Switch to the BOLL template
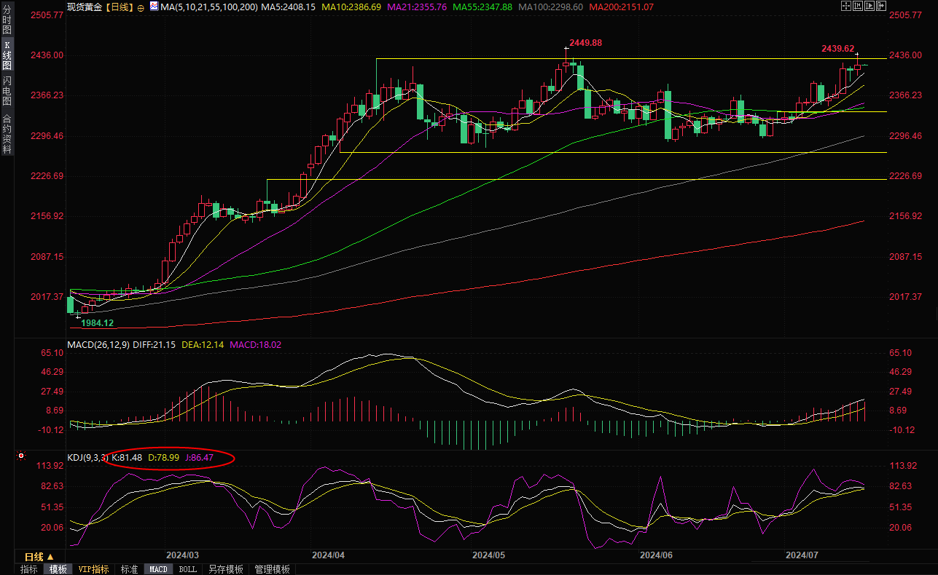Image resolution: width=938 pixels, height=575 pixels. [x=187, y=569]
